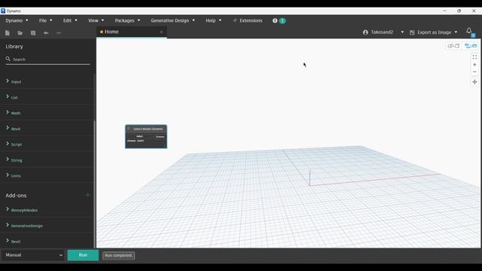Click the Dynamo application icon in title bar

tap(3, 11)
